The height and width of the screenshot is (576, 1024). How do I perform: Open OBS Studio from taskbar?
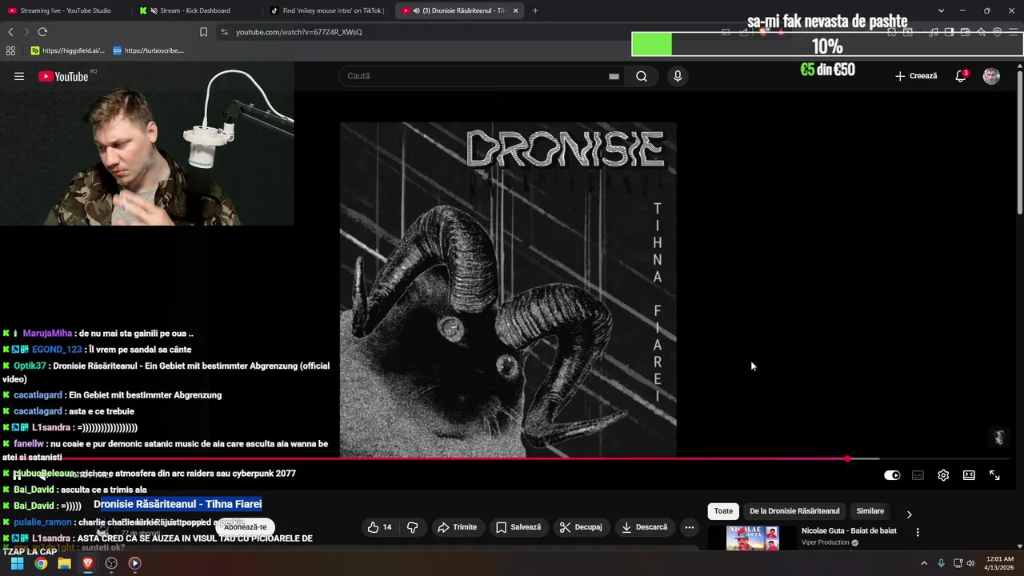tap(111, 563)
